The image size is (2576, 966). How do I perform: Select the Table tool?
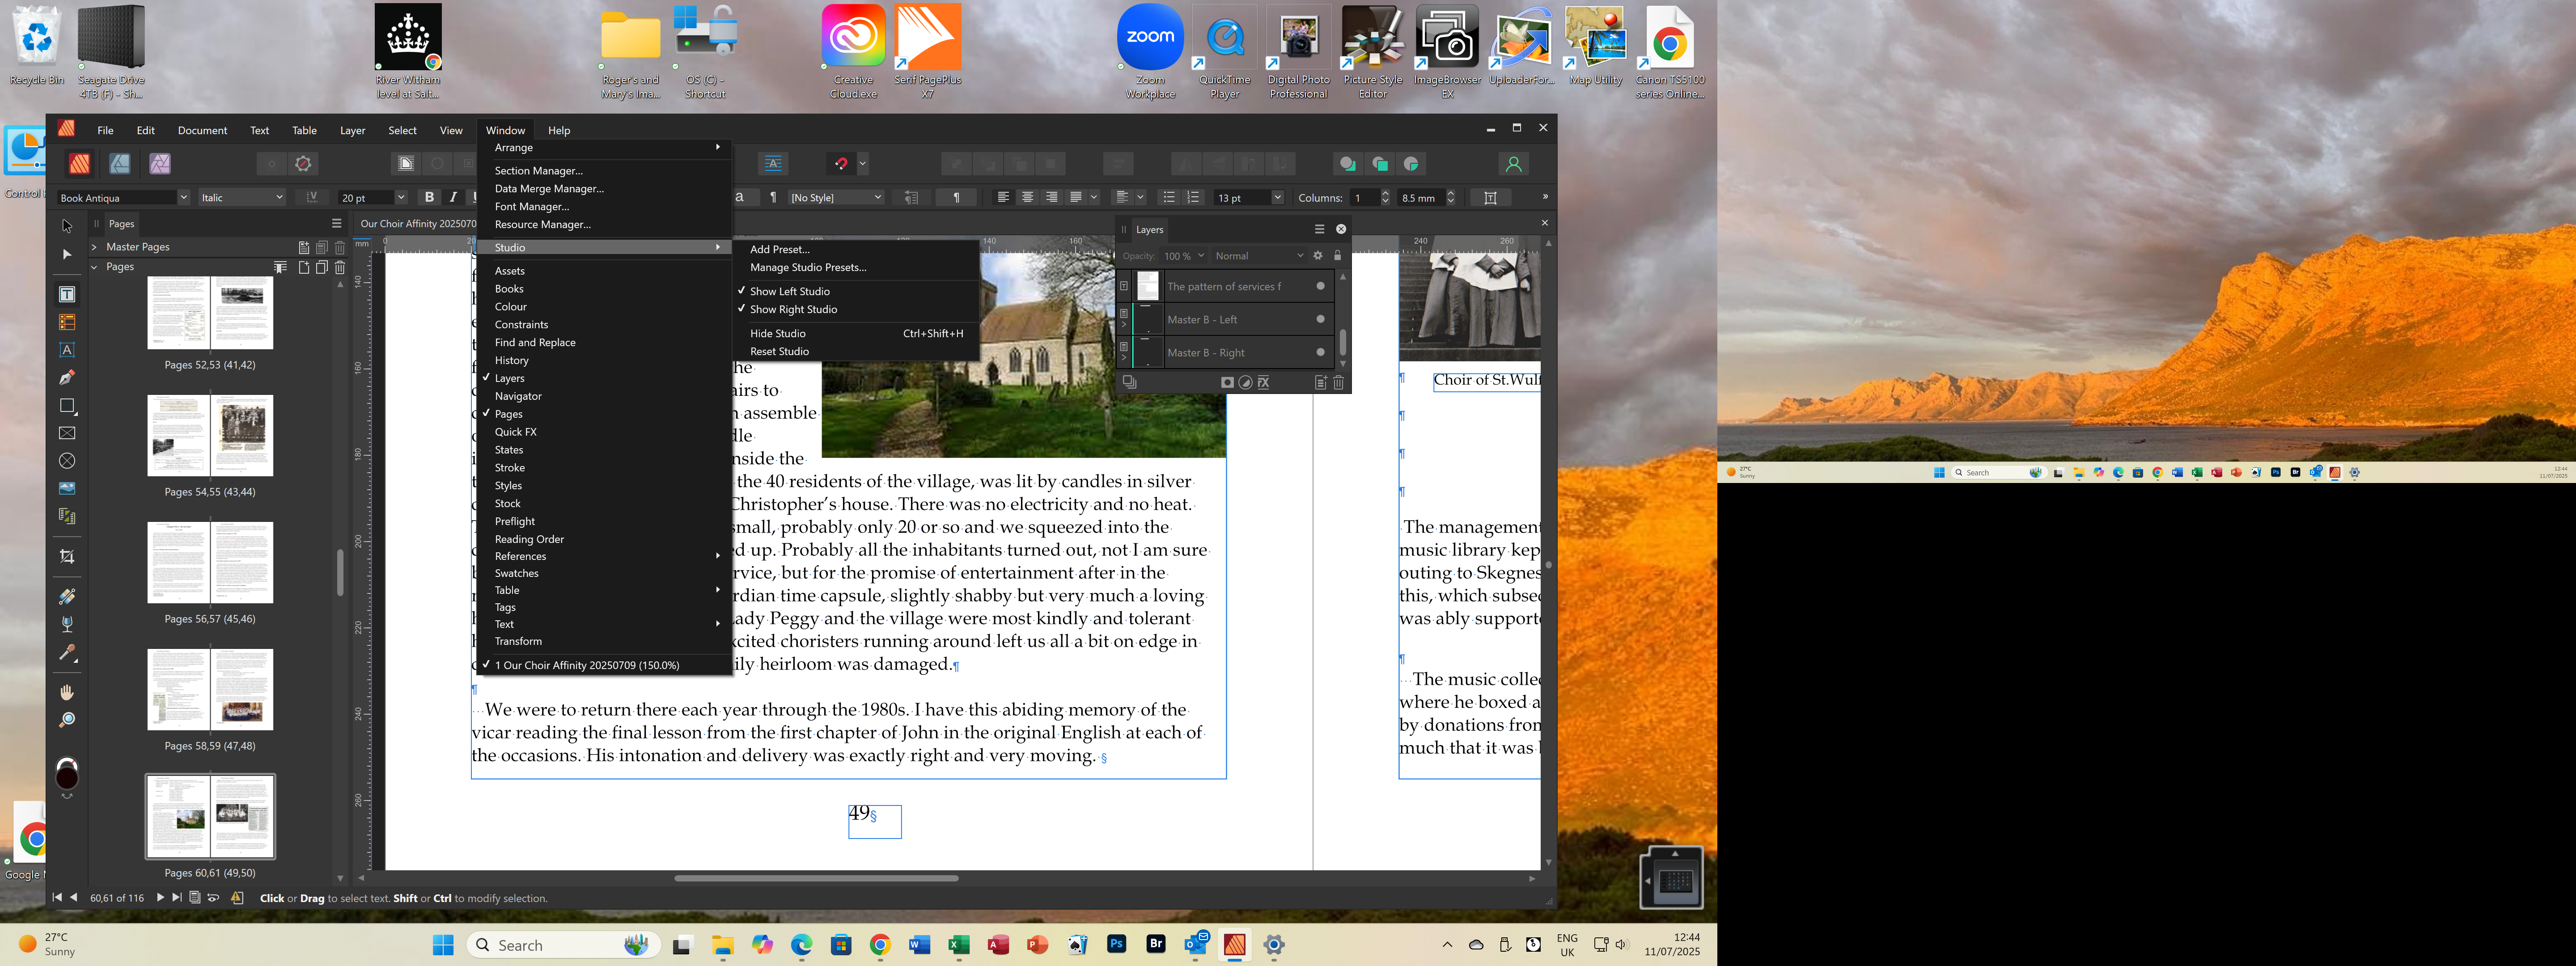pos(67,322)
